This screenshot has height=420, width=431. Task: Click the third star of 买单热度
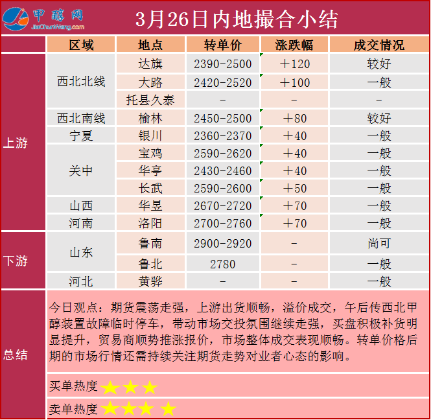point(150,387)
